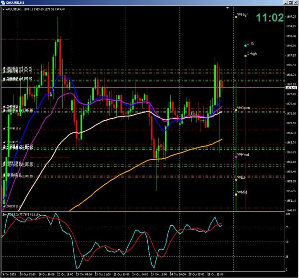Select the yellow WMid marker dot
Viewport: 299px width, 278px height.
pos(236,195)
